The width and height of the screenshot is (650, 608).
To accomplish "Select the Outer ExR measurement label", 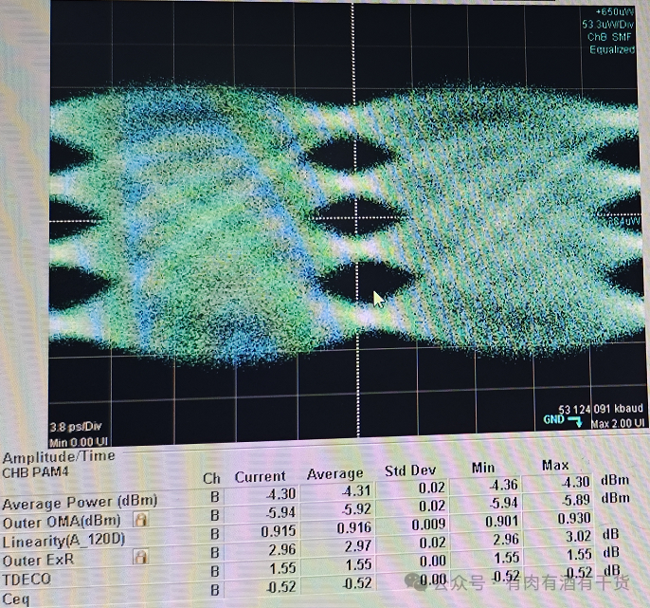I will click(x=38, y=560).
